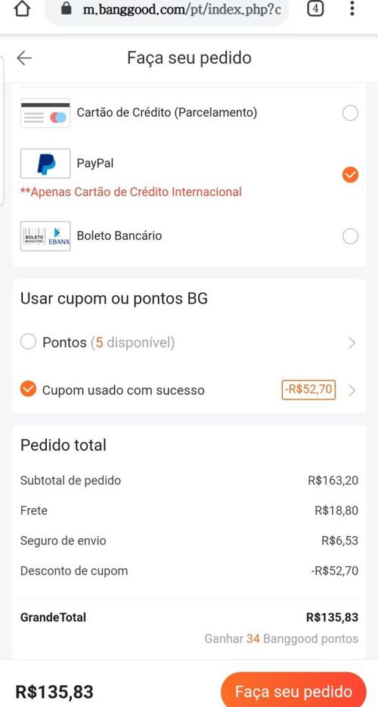Click the orange Faça seu pedido button
The height and width of the screenshot is (707, 378).
point(293,691)
